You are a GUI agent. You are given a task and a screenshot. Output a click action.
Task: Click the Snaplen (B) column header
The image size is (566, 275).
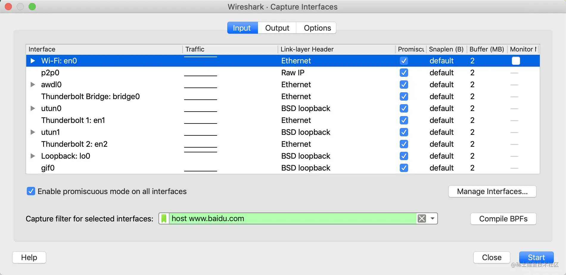(x=446, y=49)
